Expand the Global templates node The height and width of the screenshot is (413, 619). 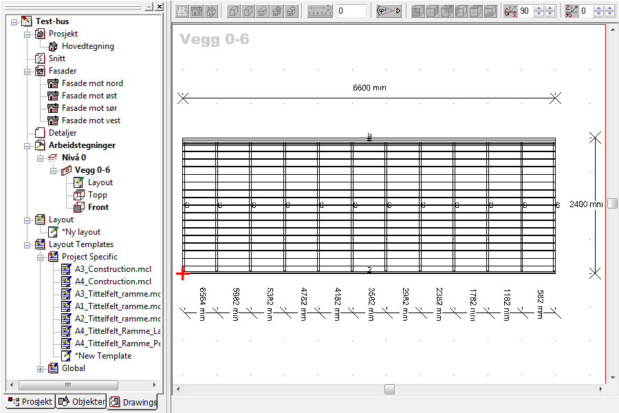coord(40,368)
